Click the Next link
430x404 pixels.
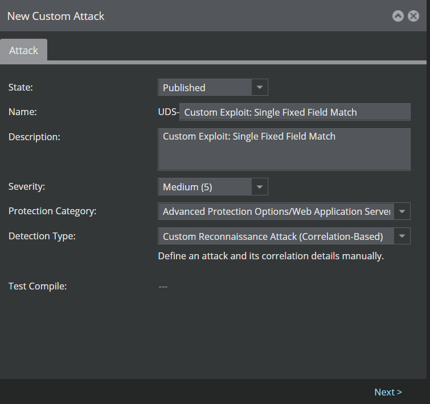(388, 392)
